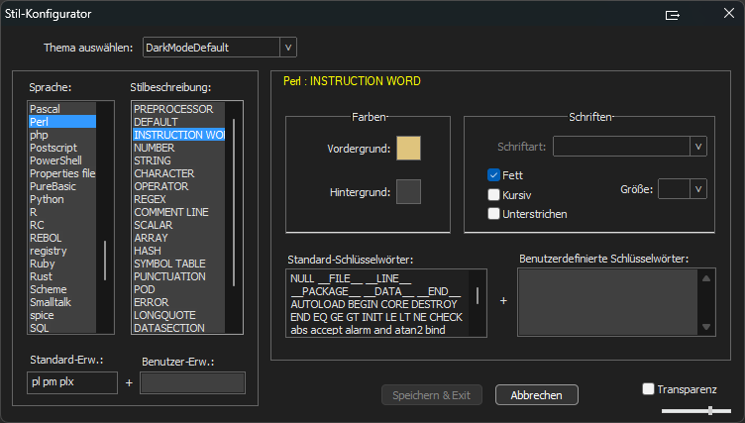745x423 pixels.
Task: Select LONGQUOTE style entry
Action: tap(178, 315)
